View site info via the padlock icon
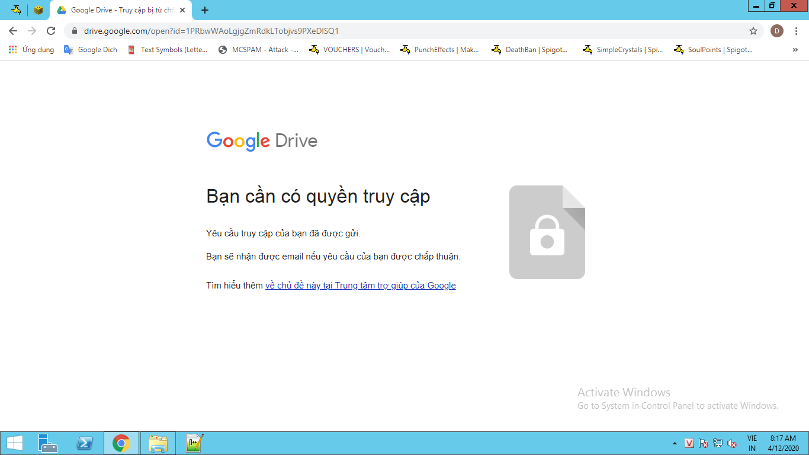Screen dimensions: 809x455 (74, 31)
